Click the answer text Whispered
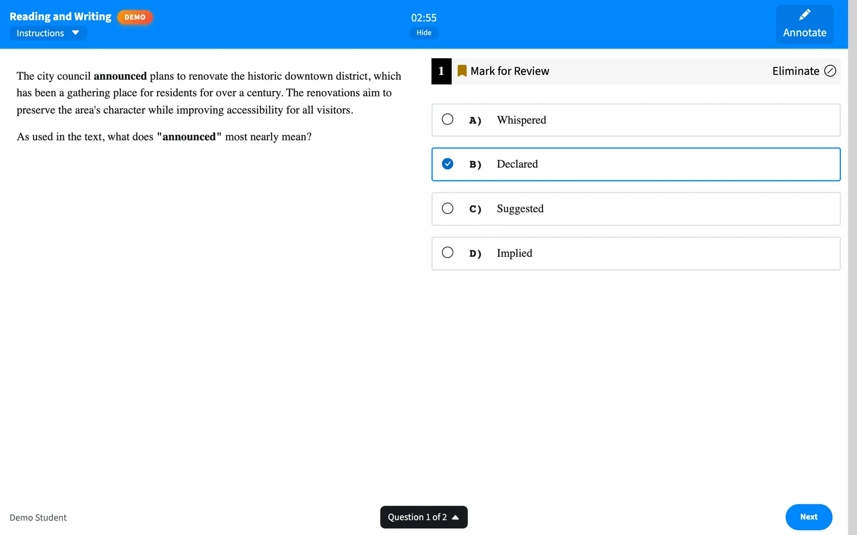The height and width of the screenshot is (535, 857). tap(522, 120)
